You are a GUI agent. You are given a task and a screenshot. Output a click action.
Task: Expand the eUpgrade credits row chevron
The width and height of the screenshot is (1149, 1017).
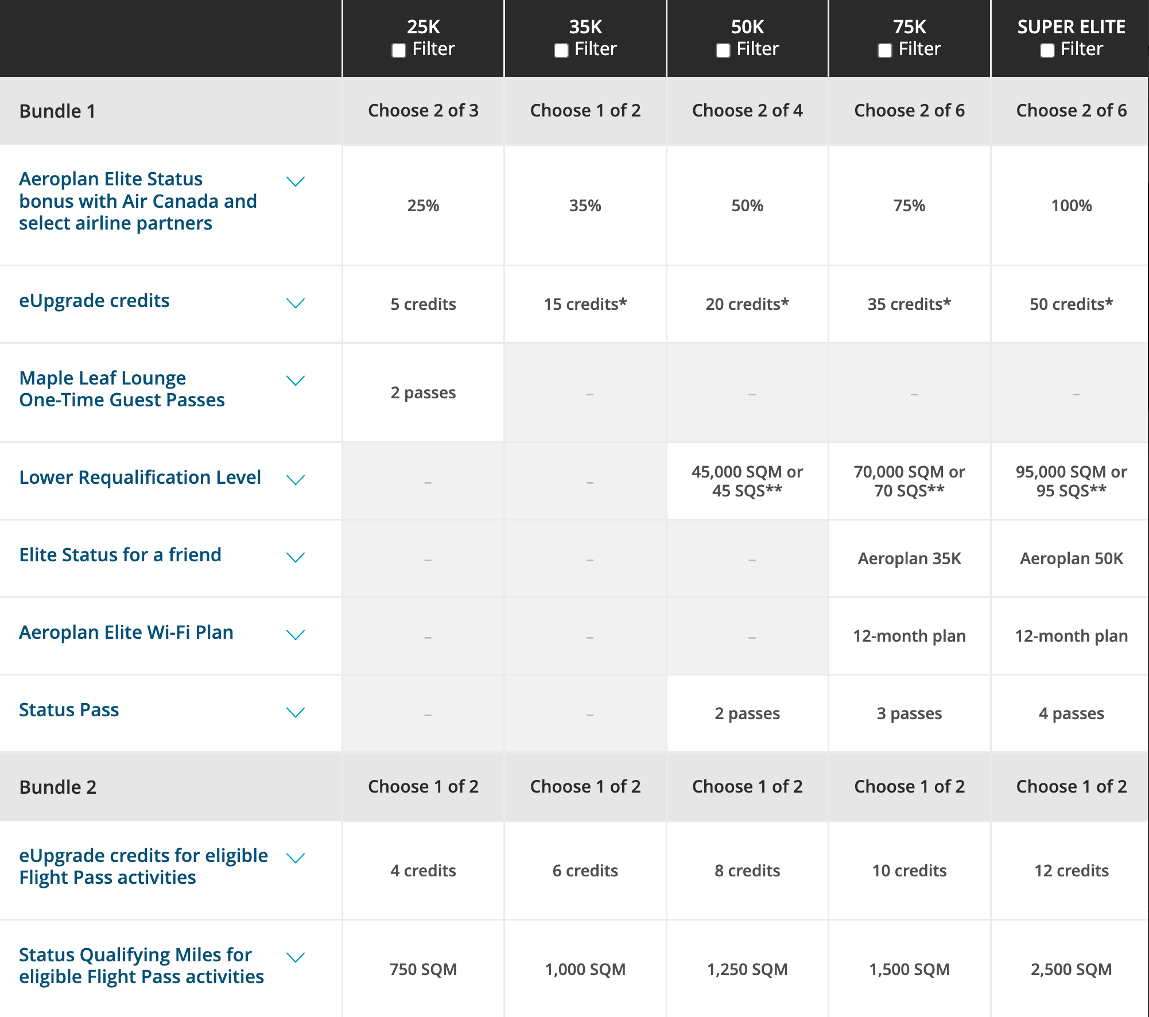click(296, 303)
